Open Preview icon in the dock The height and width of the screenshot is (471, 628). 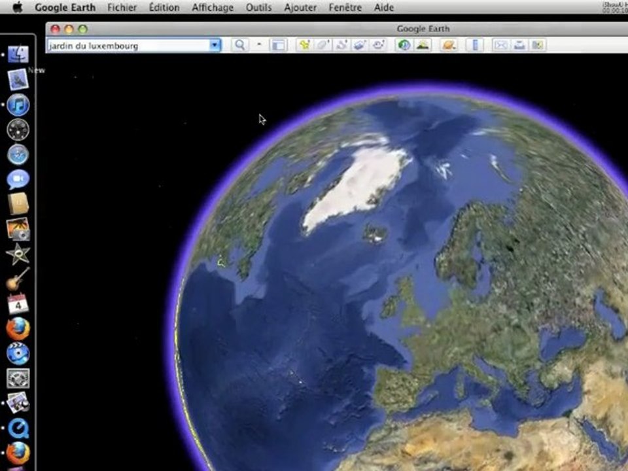(x=18, y=402)
